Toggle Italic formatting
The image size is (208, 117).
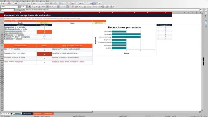(x=32, y=6)
